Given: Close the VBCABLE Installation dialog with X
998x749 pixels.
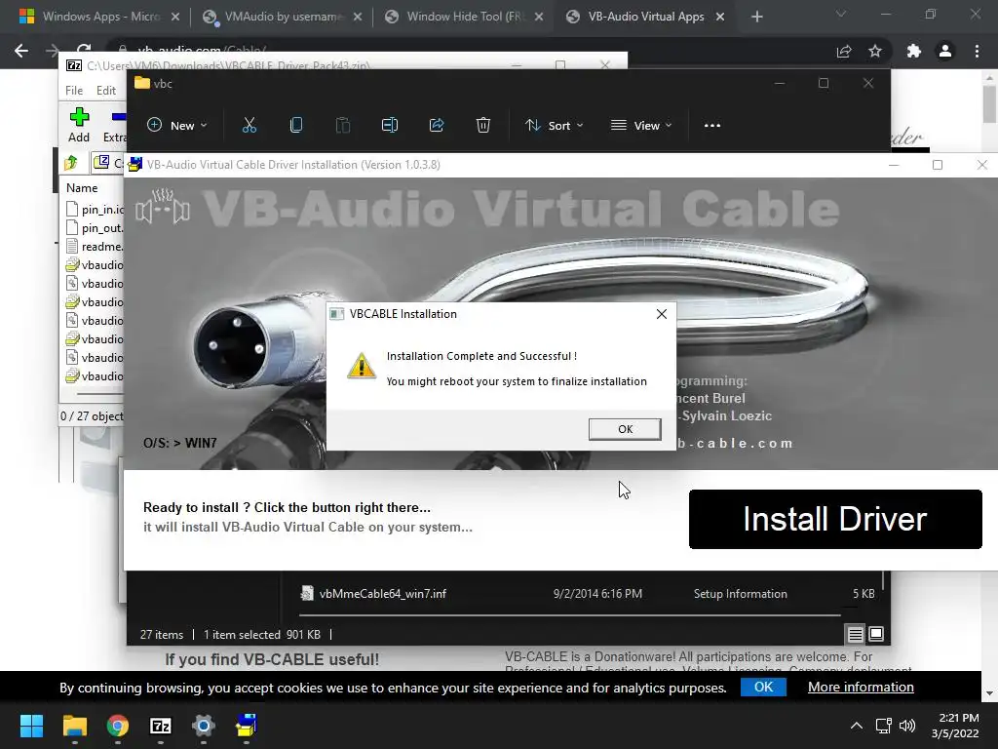Looking at the screenshot, I should click(x=662, y=314).
